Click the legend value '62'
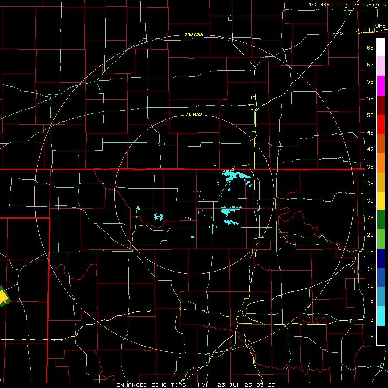 coord(370,65)
